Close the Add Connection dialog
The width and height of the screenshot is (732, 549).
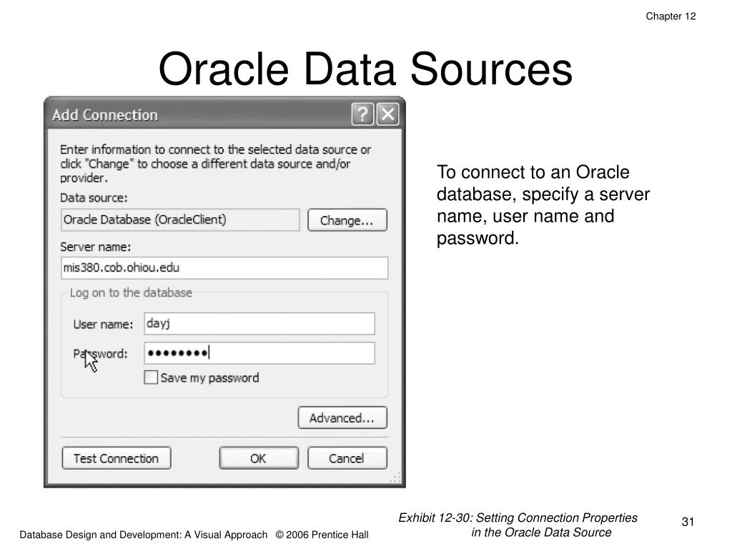coord(387,114)
